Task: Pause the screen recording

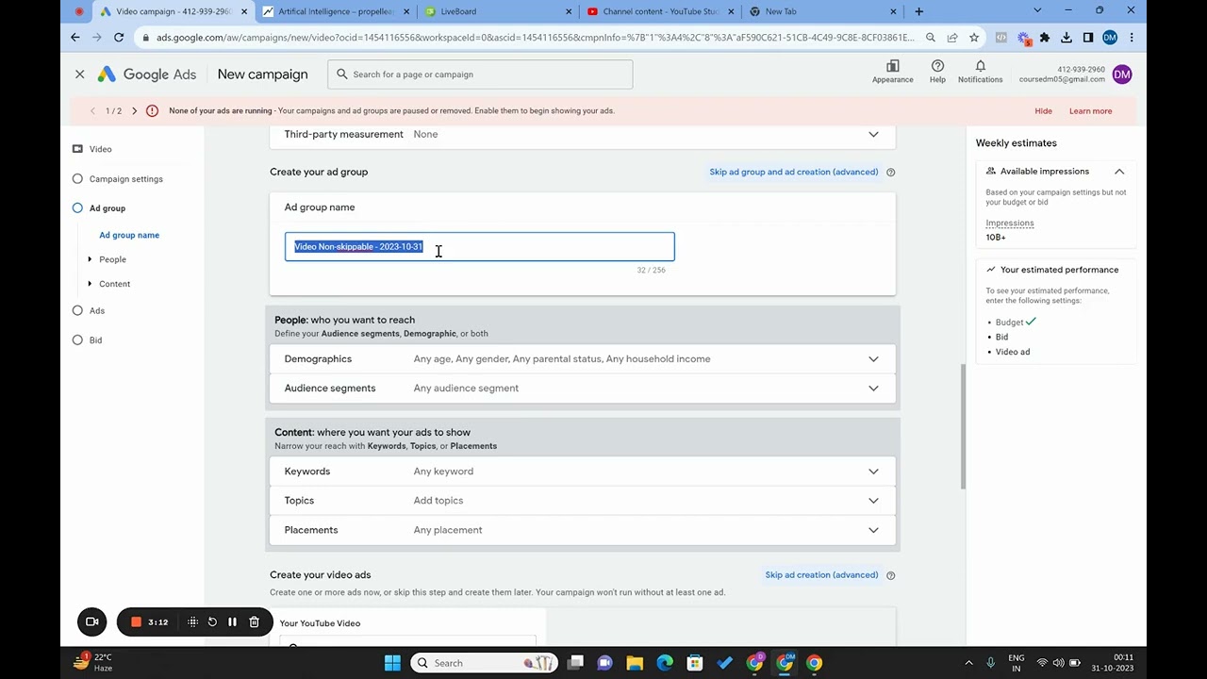Action: click(232, 622)
